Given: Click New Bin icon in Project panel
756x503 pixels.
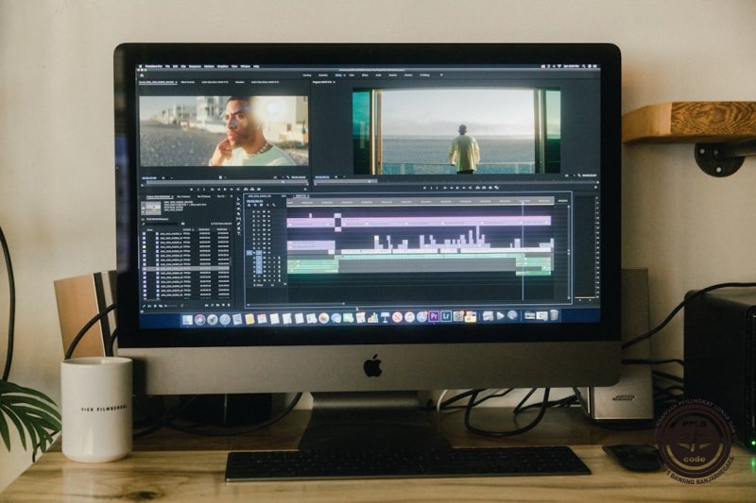Looking at the screenshot, I should [x=217, y=305].
